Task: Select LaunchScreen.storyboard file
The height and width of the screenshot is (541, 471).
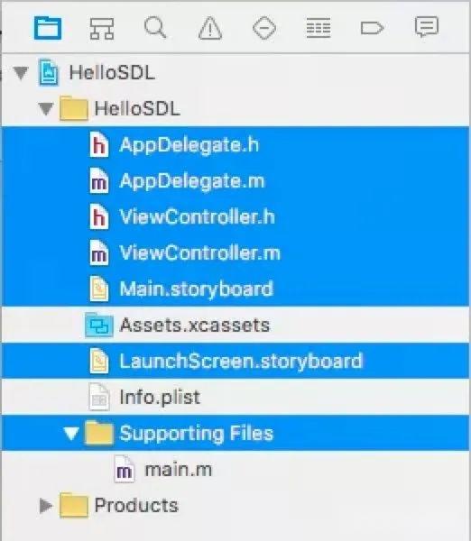Action: [235, 362]
